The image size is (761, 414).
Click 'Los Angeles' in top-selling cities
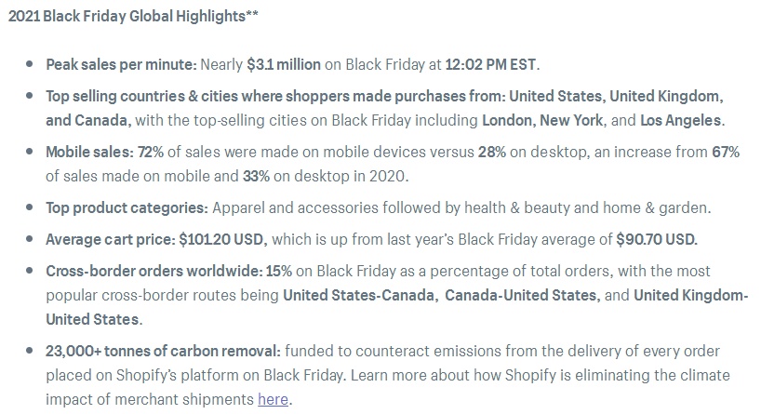680,120
